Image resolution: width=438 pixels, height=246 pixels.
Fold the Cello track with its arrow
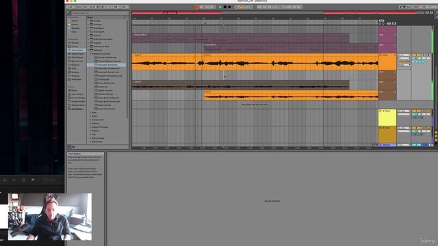point(381,55)
